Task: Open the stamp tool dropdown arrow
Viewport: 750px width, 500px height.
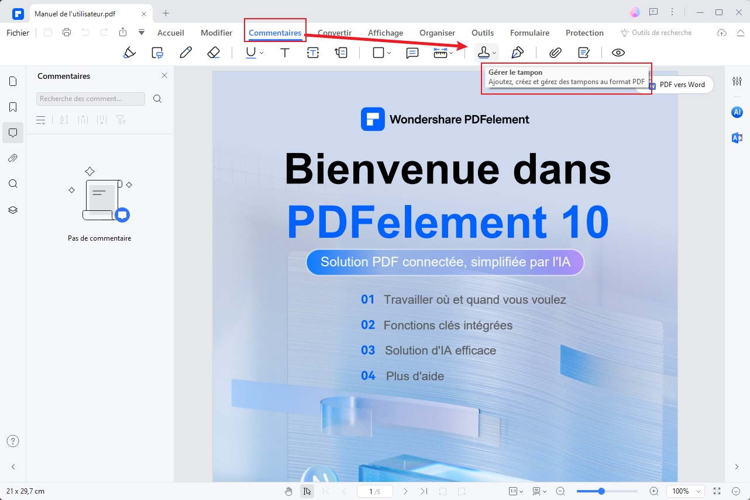Action: pyautogui.click(x=494, y=53)
